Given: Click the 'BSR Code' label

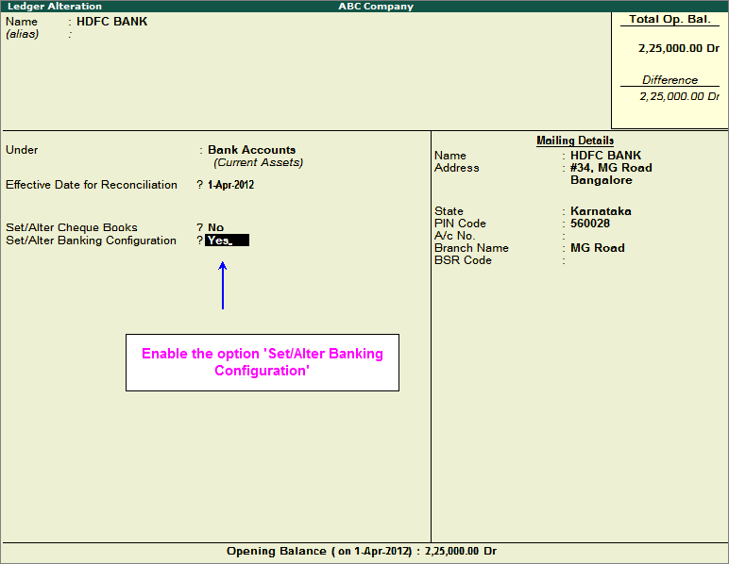Looking at the screenshot, I should (463, 260).
